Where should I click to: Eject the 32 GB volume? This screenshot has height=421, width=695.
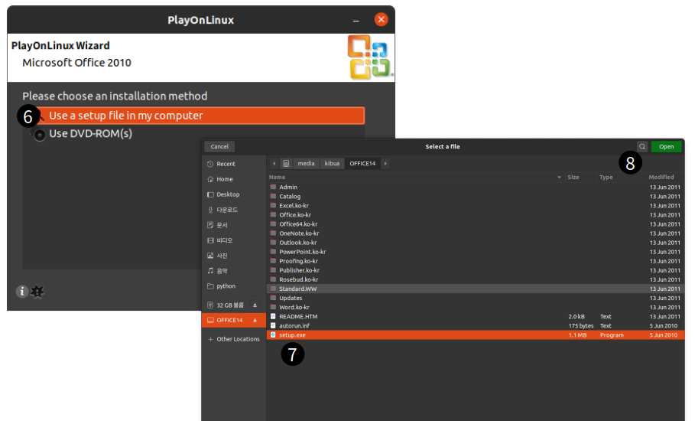pyautogui.click(x=255, y=305)
